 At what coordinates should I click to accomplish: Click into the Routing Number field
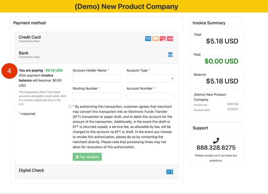(x=96, y=96)
